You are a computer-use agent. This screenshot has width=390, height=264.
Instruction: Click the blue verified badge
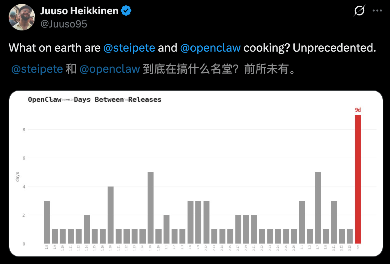click(x=126, y=11)
